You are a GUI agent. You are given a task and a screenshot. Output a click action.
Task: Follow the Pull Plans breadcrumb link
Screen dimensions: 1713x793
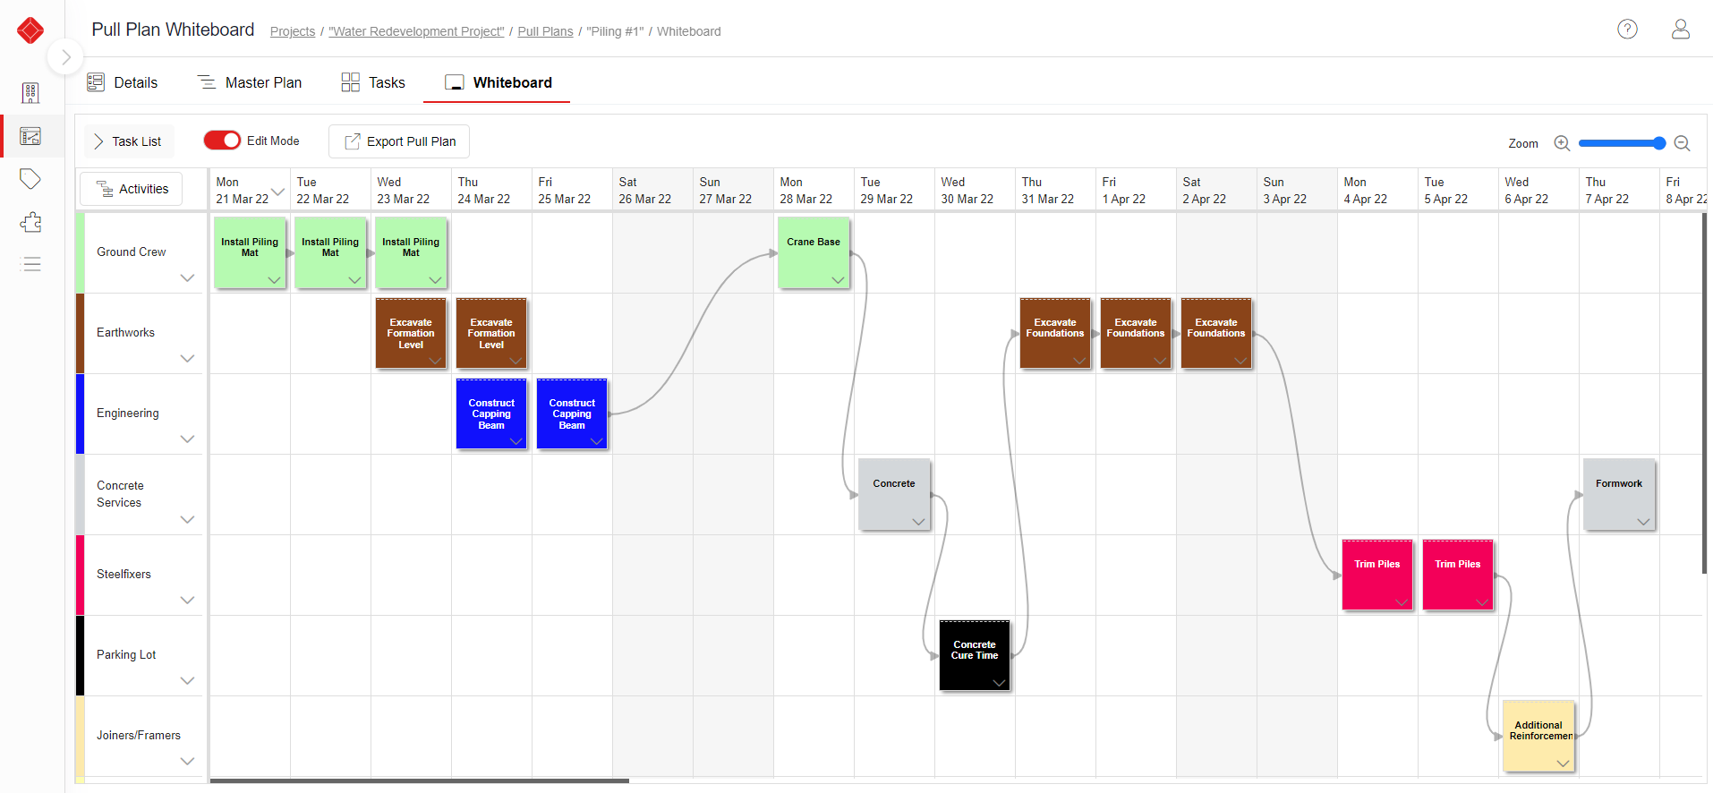[545, 31]
